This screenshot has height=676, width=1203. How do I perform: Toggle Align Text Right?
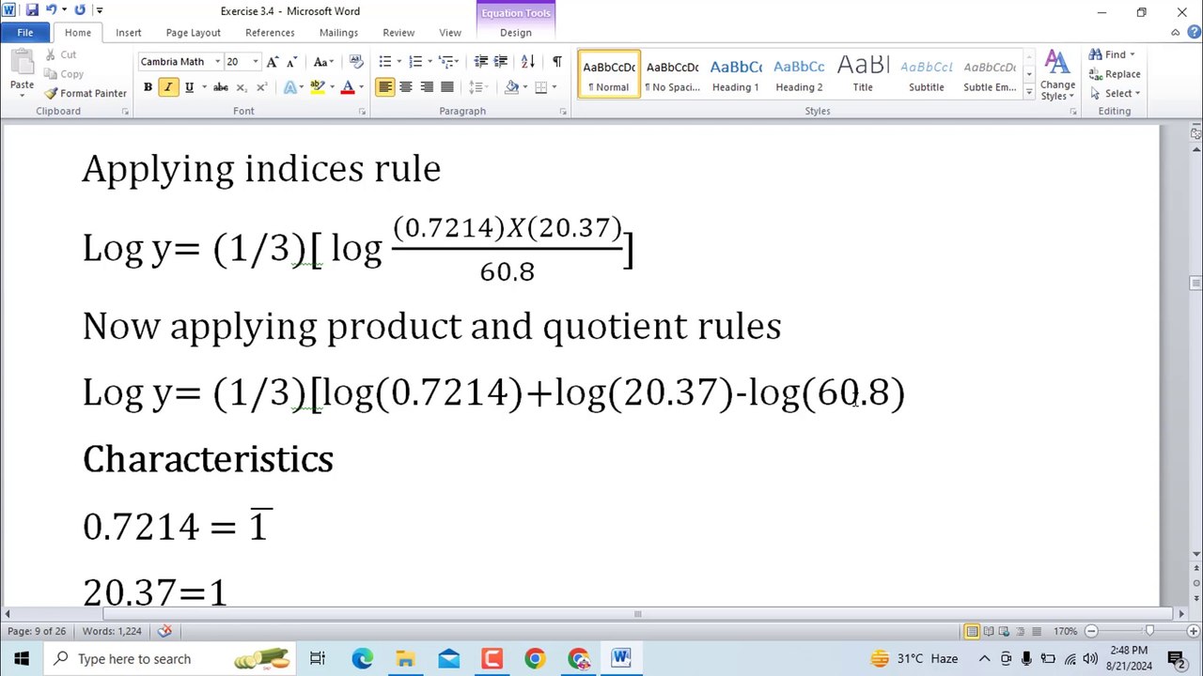427,87
